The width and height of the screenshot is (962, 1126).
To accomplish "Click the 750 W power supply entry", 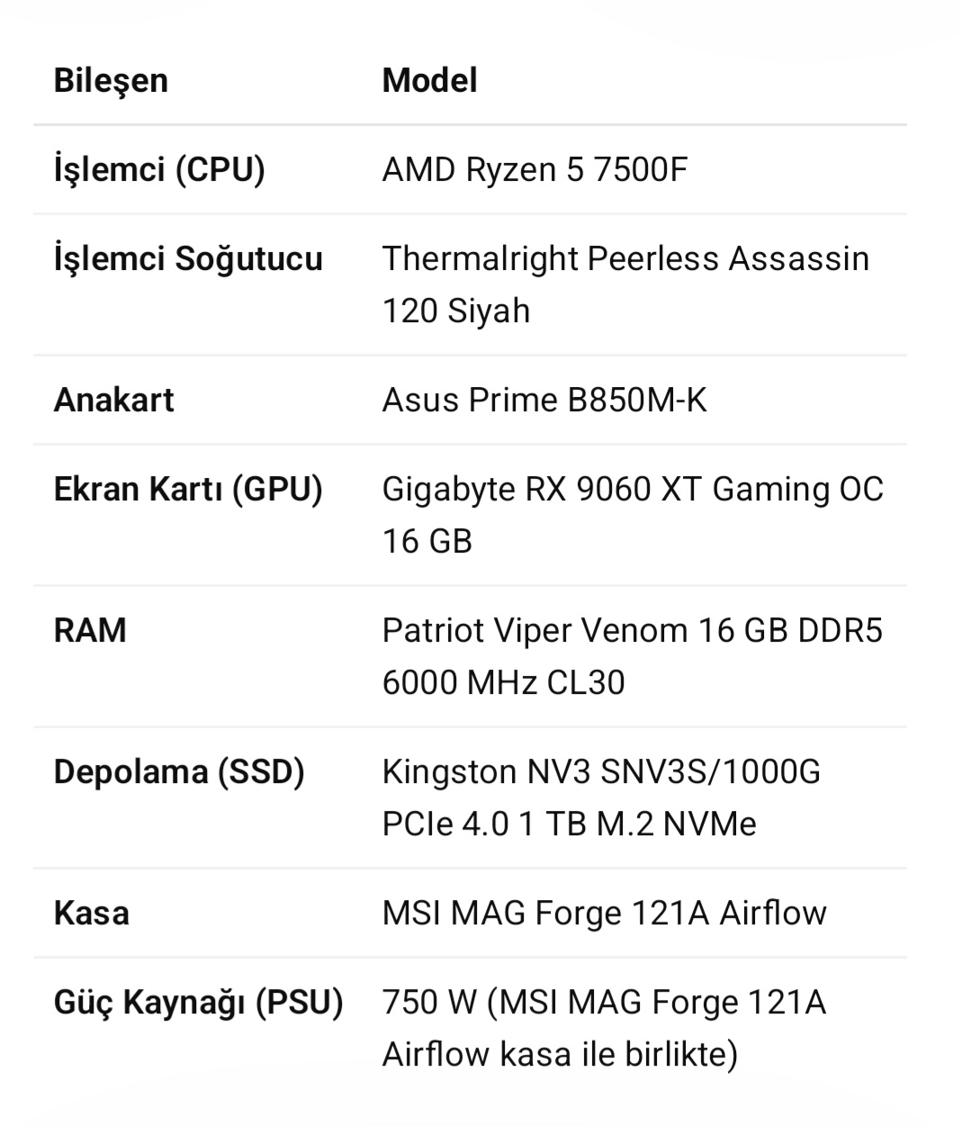I will coord(604,1028).
